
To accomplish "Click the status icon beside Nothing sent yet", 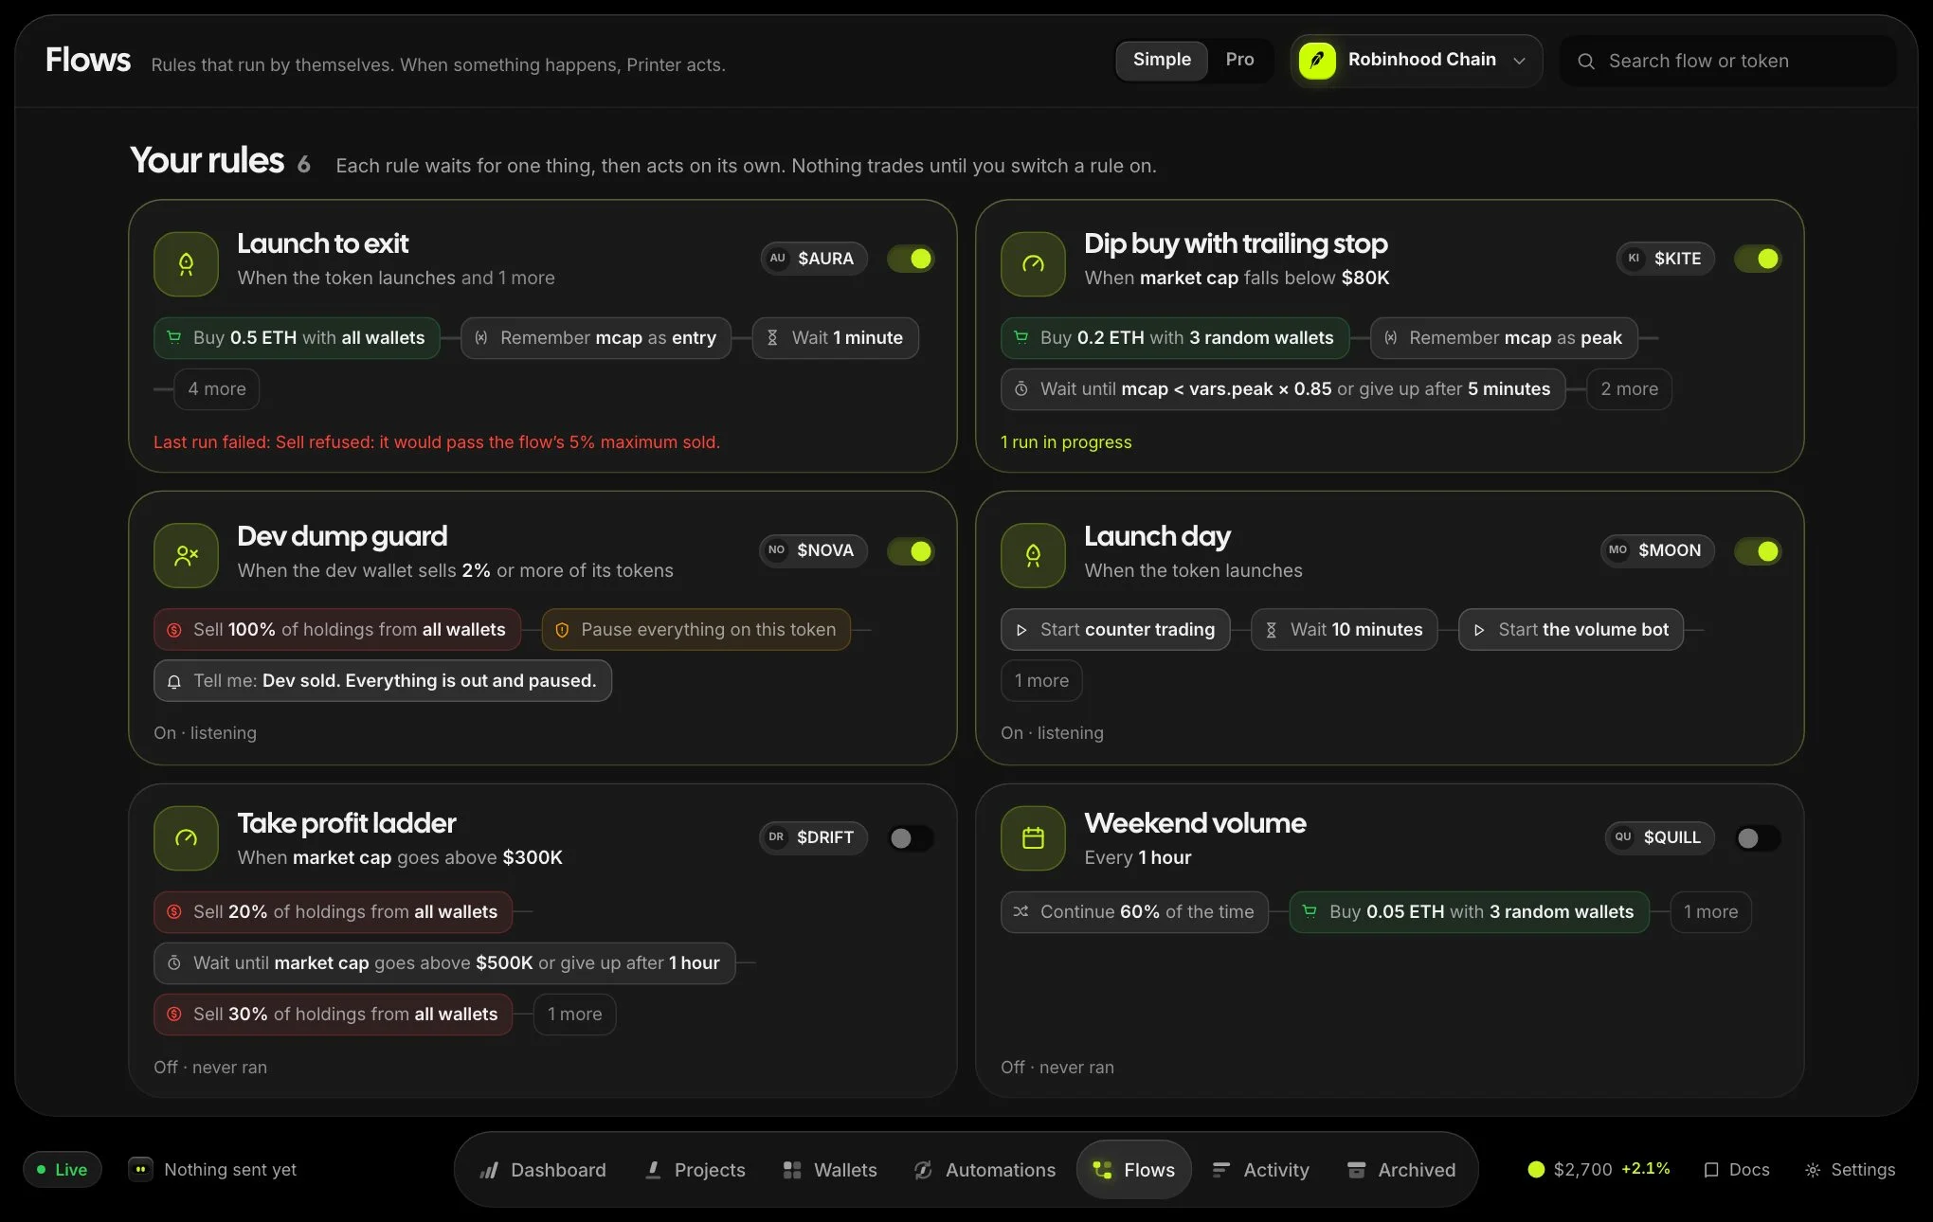I will click(140, 1169).
